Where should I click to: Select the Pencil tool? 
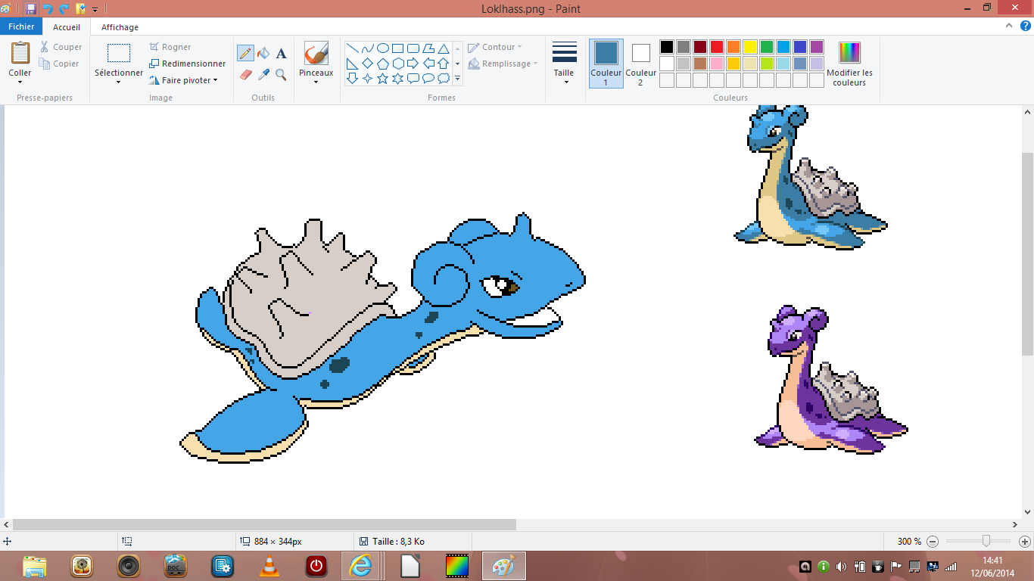pyautogui.click(x=245, y=53)
